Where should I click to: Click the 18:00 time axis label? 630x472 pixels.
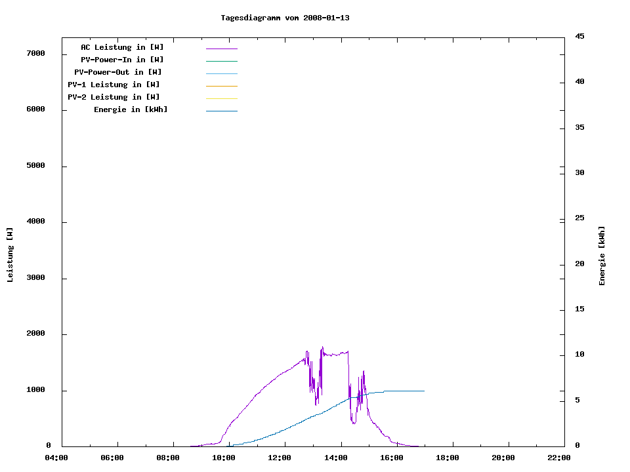coord(448,458)
